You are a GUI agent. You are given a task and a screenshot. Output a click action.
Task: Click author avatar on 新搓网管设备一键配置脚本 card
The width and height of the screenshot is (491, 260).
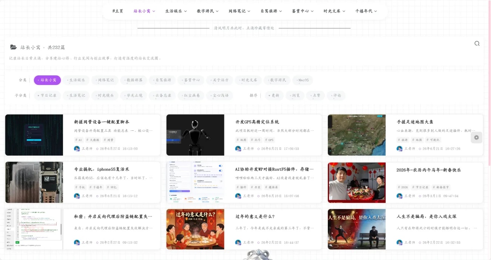77,149
